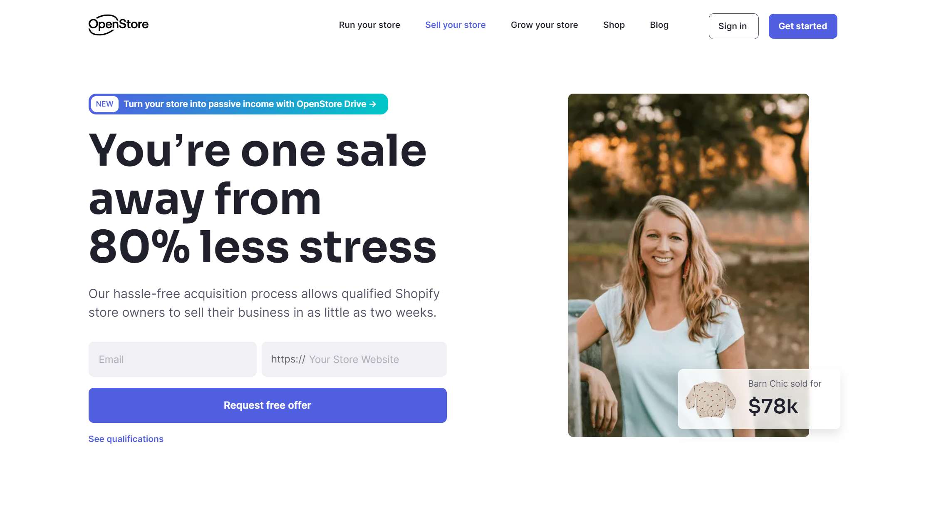Click the Sign in button
Screen dimensions: 926x514
(733, 26)
